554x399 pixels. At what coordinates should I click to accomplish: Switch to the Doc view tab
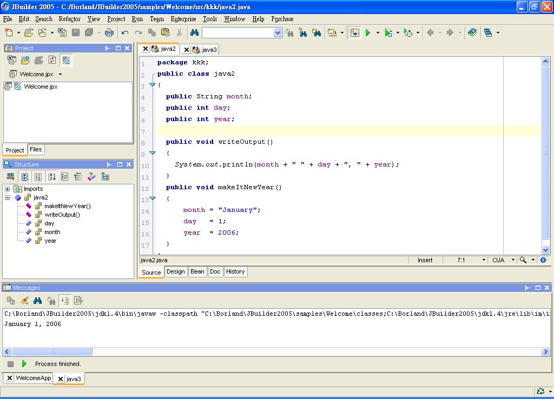[x=215, y=272]
